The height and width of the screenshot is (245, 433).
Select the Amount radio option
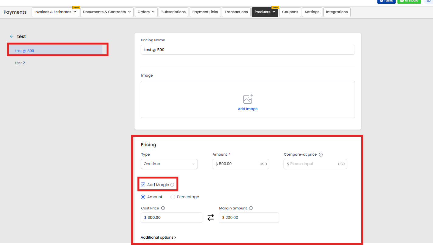pos(143,197)
